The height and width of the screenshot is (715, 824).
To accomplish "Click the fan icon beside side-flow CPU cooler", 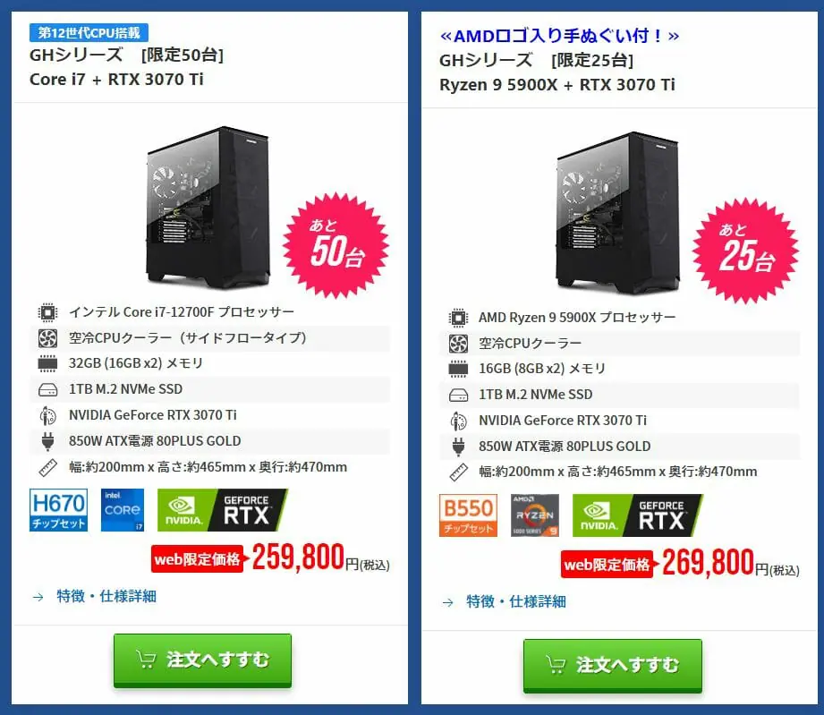I will pyautogui.click(x=47, y=338).
